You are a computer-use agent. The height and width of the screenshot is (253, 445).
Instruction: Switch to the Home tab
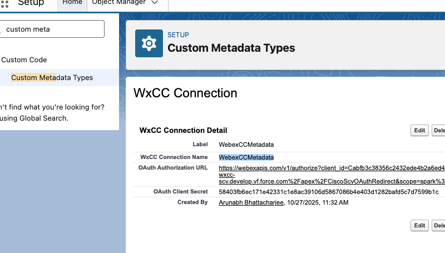pyautogui.click(x=72, y=3)
